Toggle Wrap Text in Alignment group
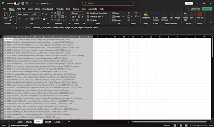 [x=63, y=13]
